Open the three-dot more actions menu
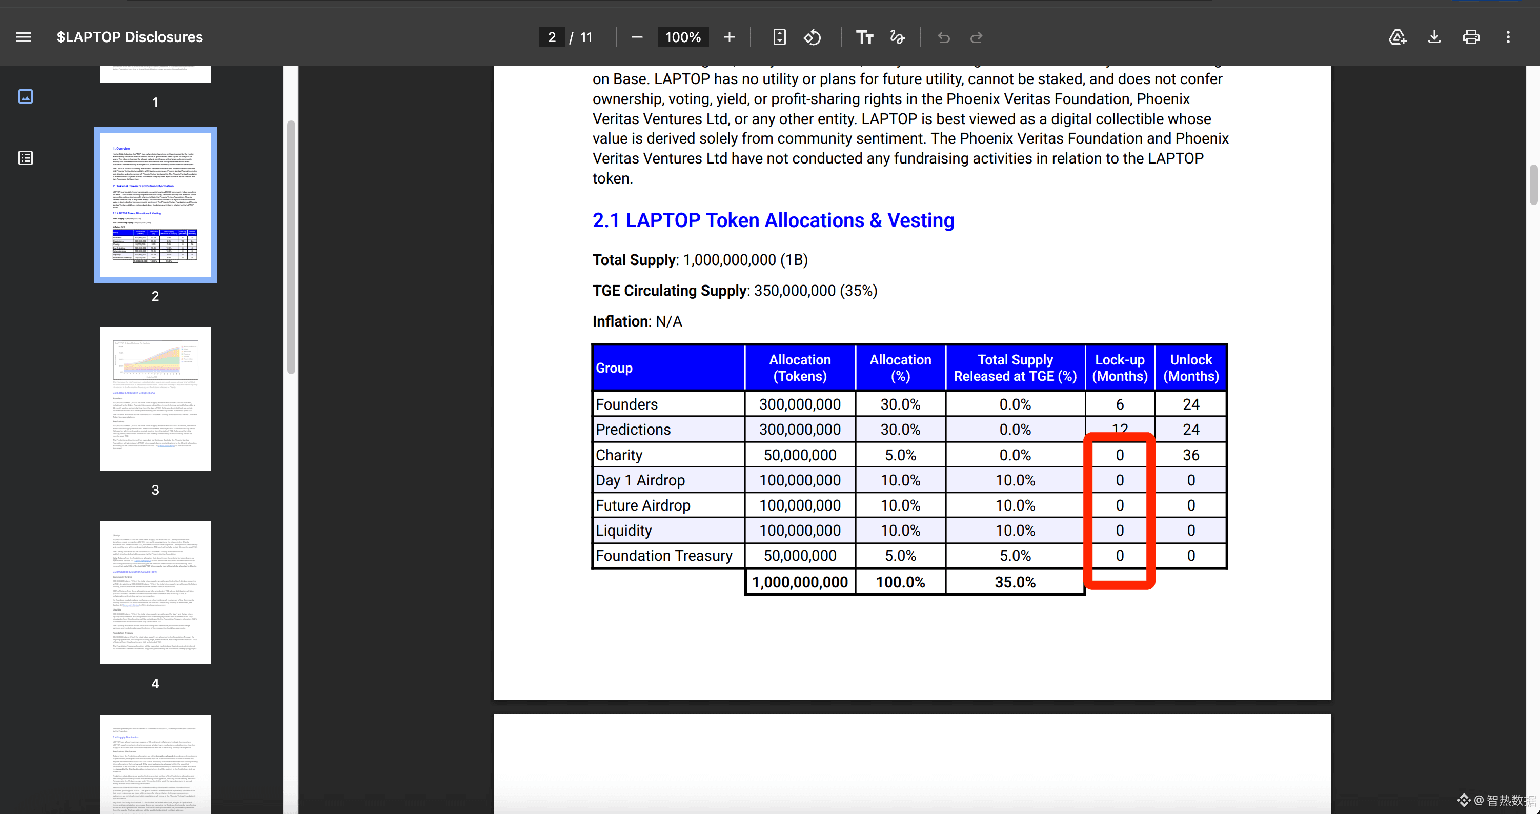Image resolution: width=1540 pixels, height=814 pixels. click(x=1508, y=37)
